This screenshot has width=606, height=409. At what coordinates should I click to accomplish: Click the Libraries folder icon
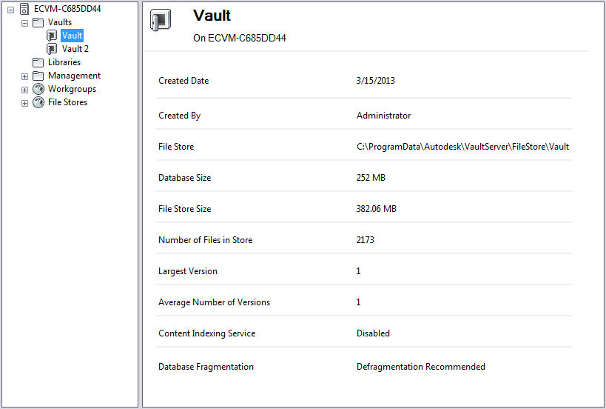38,62
